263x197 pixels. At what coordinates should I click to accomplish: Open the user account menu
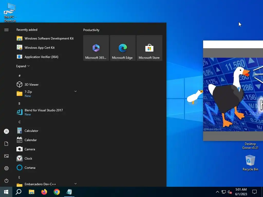pos(6,131)
